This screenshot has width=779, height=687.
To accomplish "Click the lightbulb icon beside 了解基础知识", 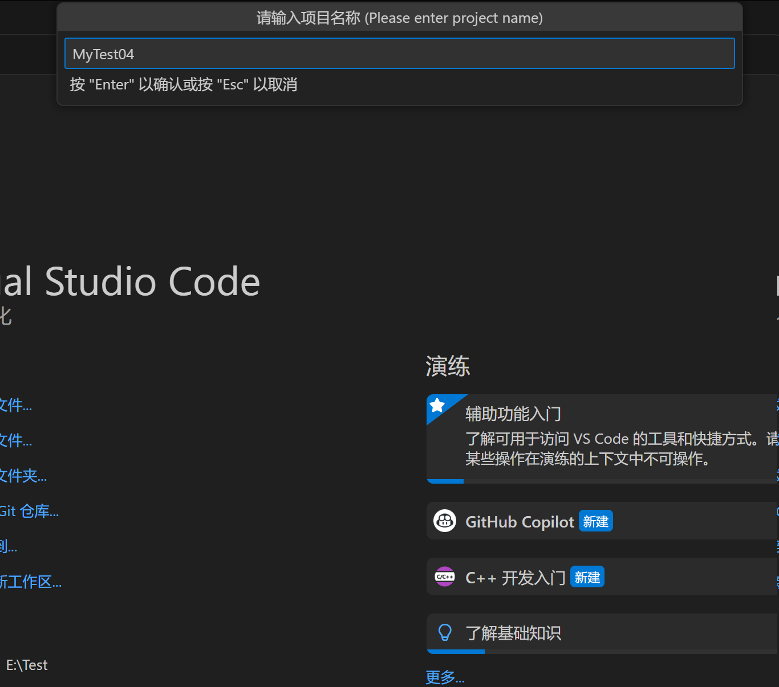I will [x=445, y=632].
